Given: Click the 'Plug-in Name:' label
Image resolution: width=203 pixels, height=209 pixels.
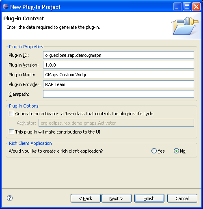Looking at the screenshot, I should pos(22,75).
